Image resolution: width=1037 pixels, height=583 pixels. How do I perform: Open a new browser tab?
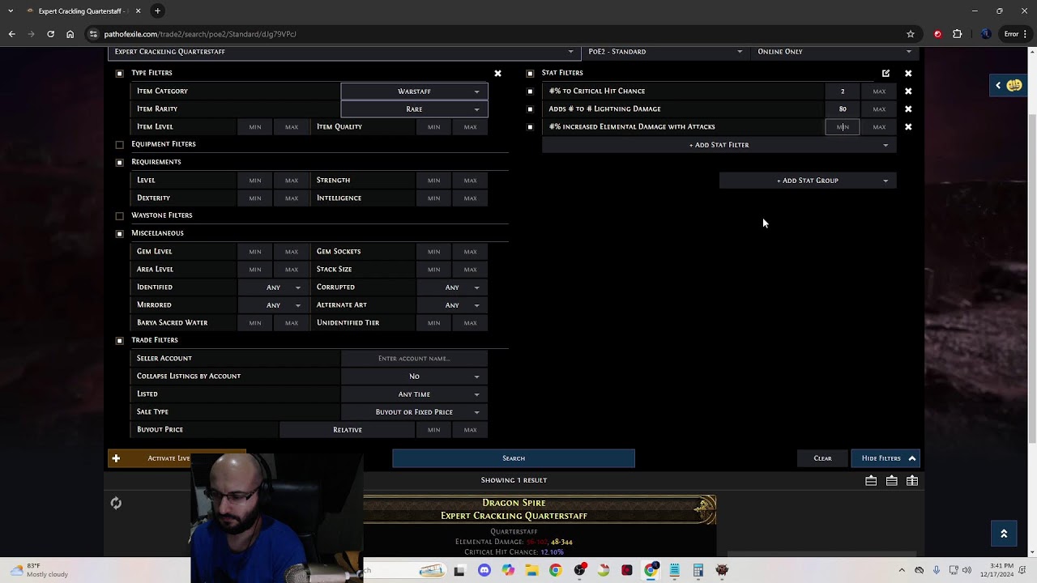157,11
